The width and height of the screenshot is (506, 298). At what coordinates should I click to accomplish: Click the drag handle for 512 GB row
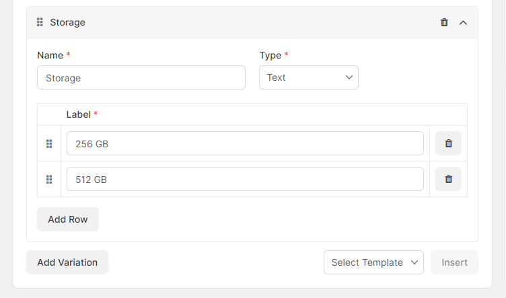point(49,180)
